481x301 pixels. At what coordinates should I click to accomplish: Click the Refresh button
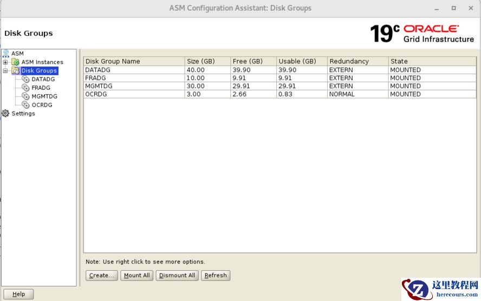pos(216,275)
